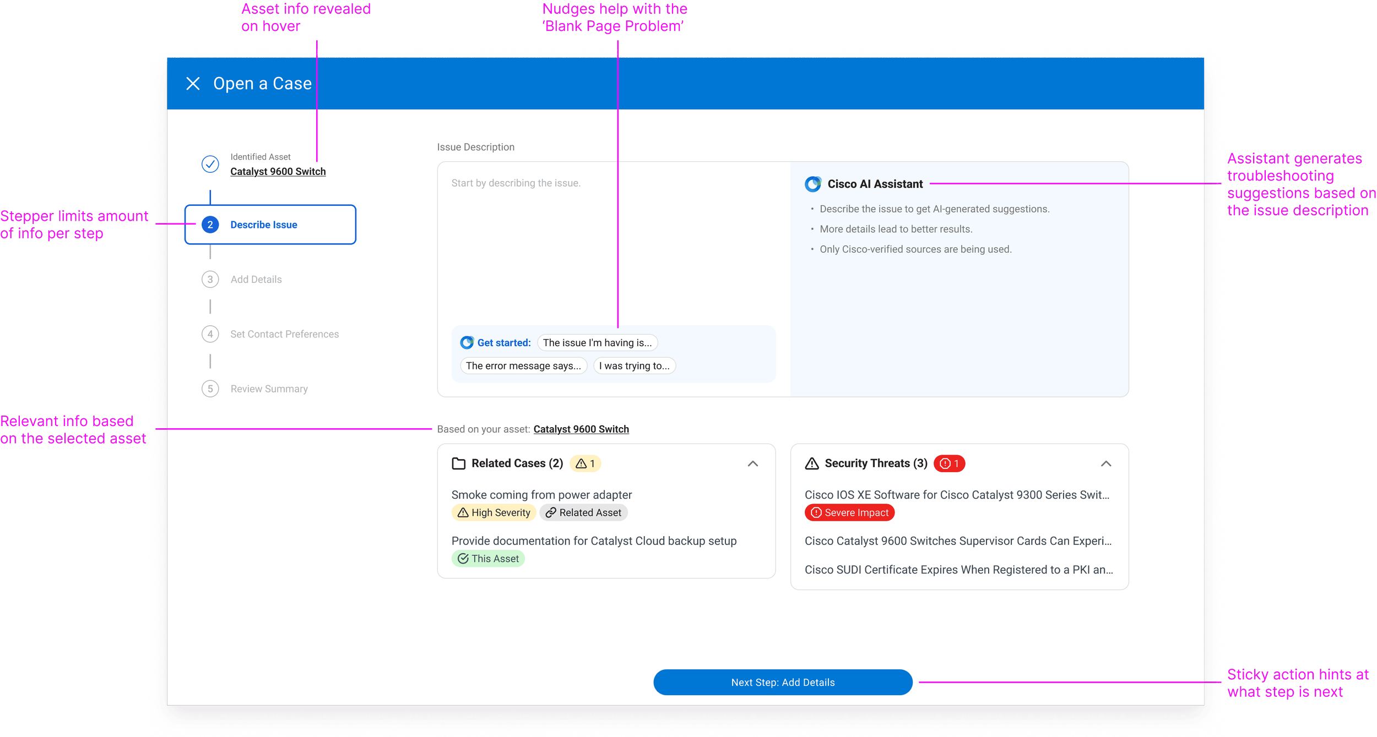Click the Open a Case title
This screenshot has width=1377, height=737.
pyautogui.click(x=262, y=84)
